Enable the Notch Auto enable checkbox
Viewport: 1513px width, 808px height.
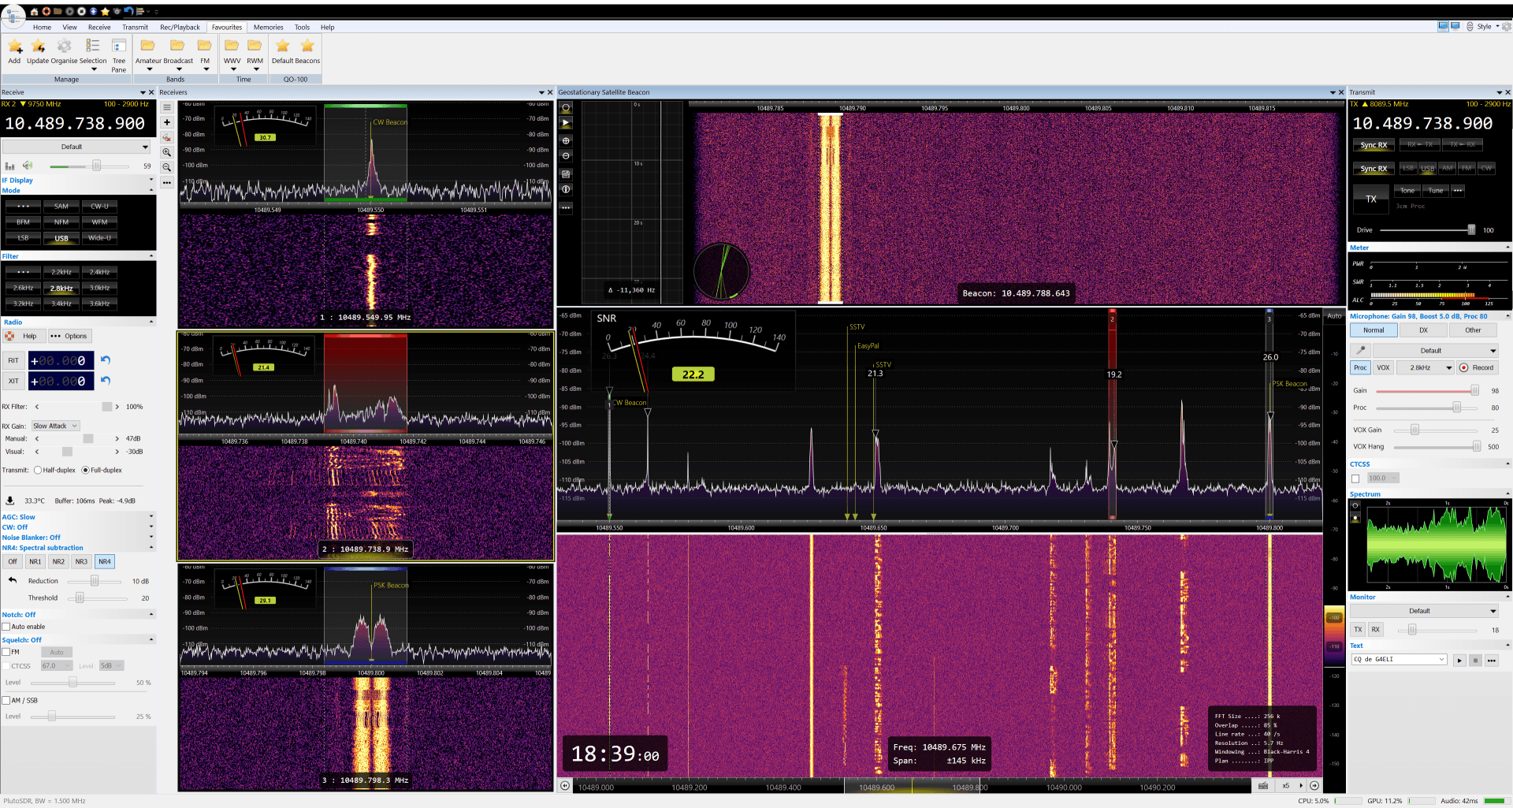6,627
